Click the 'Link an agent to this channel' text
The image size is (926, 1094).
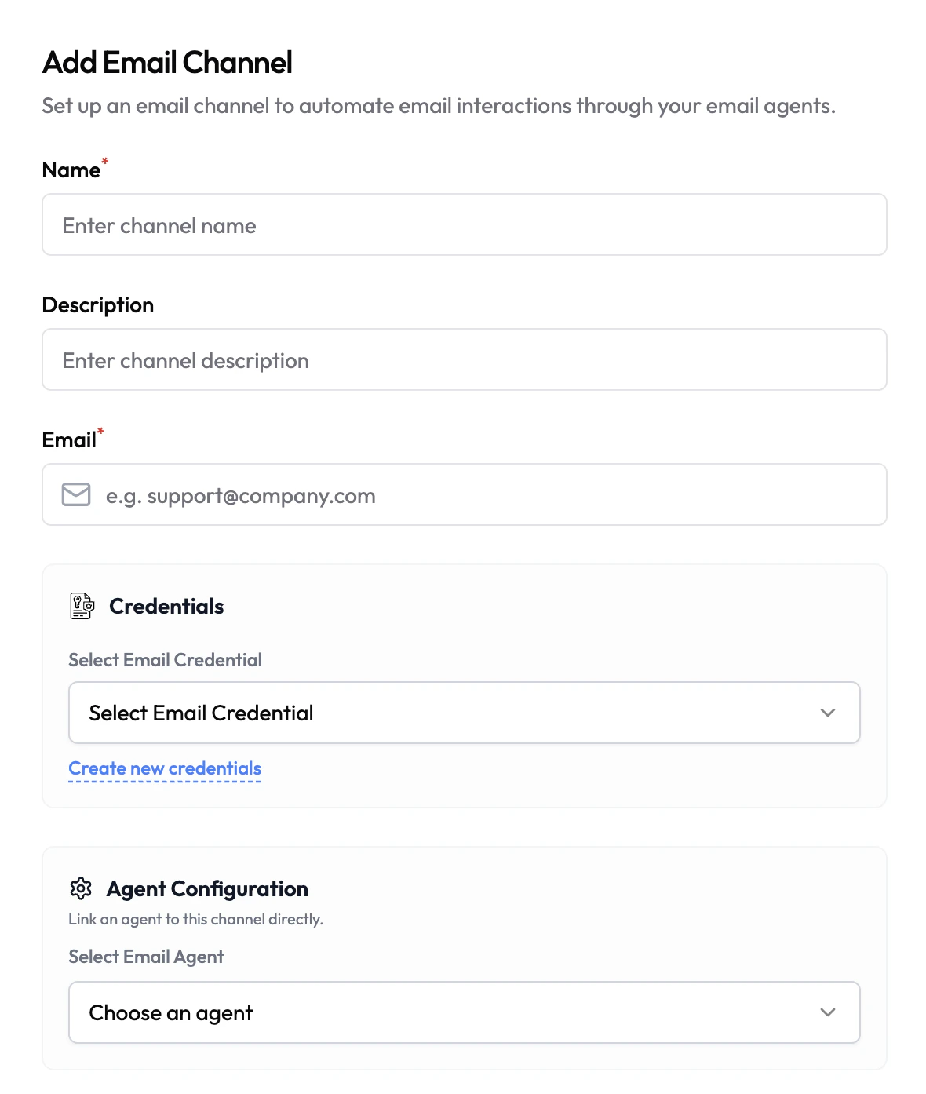(x=195, y=919)
